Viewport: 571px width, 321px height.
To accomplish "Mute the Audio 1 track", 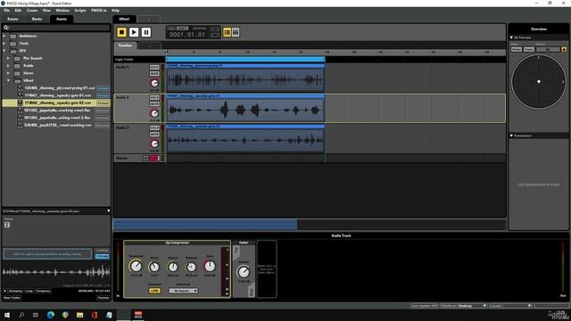I will (x=154, y=74).
